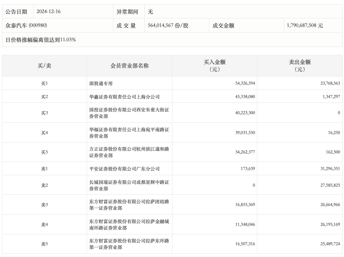The image size is (344, 257).
Task: Open 东方财富证券拉萨团结路 broker entry
Action: (x=129, y=205)
